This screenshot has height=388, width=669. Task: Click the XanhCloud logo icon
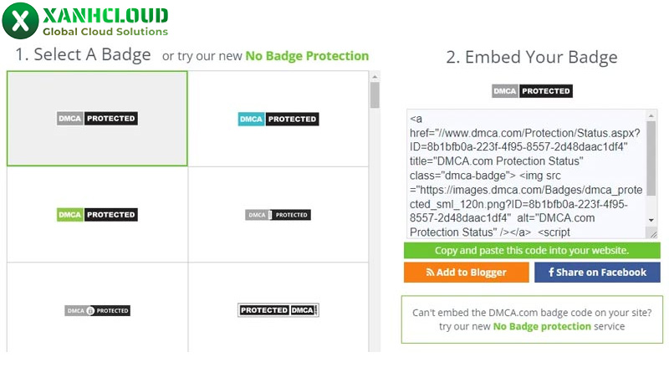(20, 20)
